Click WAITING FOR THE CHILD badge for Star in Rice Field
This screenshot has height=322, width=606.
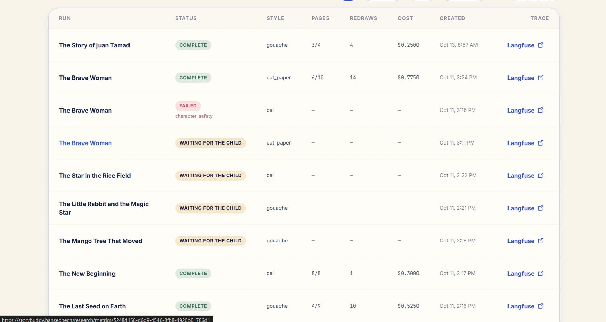210,175
